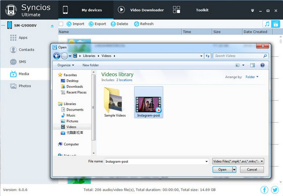Screen dimensions: 283x196
Task: Open the view options dropdown arrow
Action: click(x=243, y=65)
